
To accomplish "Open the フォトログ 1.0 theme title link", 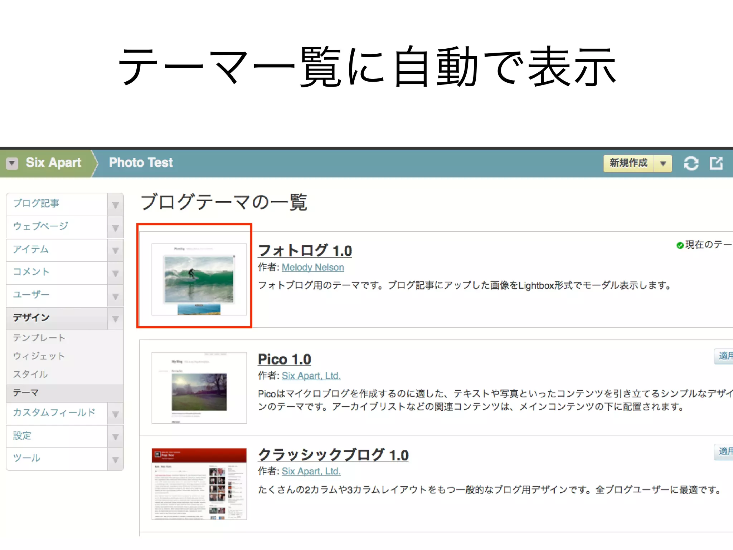I will pyautogui.click(x=305, y=251).
